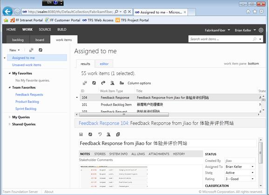The height and width of the screenshot is (195, 269).
Task: Open browser home icon
Action: pyautogui.click(x=248, y=12)
